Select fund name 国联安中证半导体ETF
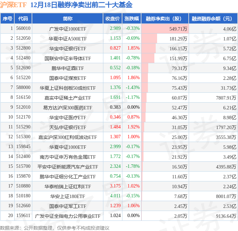Viewport: 238px width, 231px height. [68, 58]
